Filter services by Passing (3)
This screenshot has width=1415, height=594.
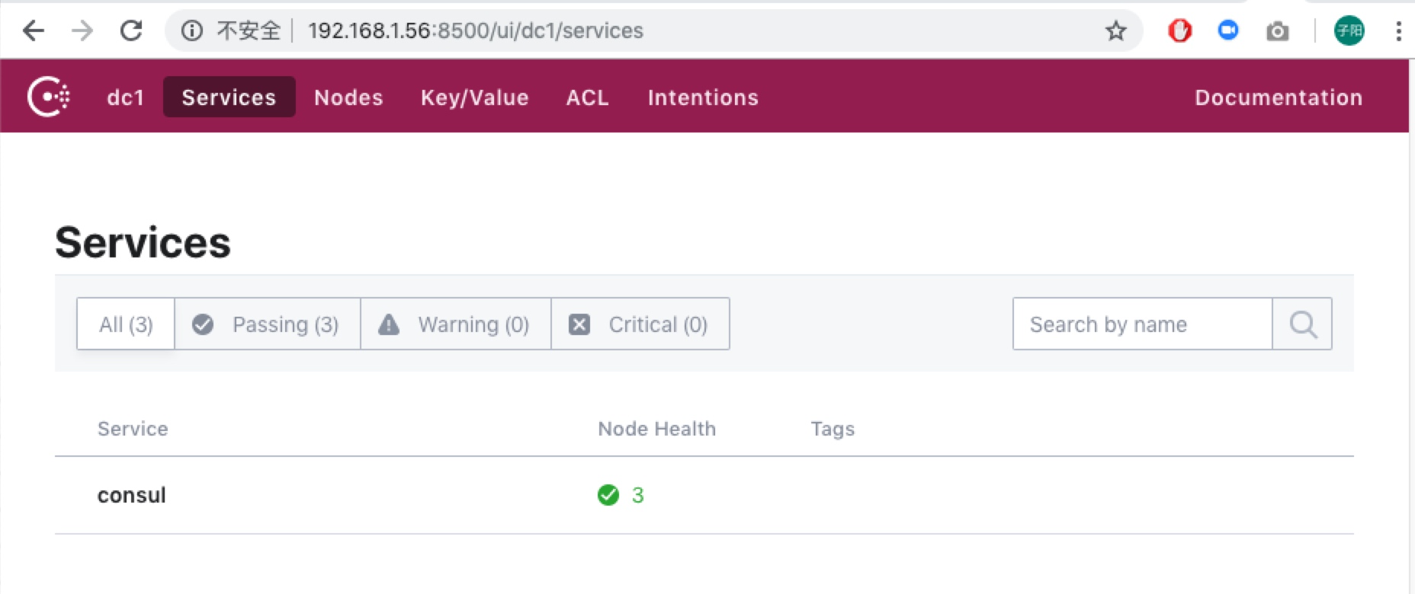coord(267,324)
